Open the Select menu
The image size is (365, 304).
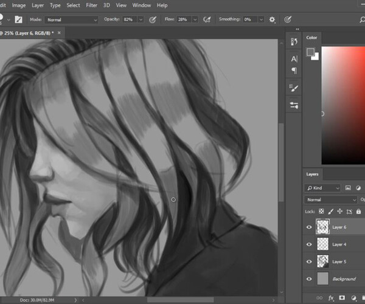pyautogui.click(x=73, y=5)
